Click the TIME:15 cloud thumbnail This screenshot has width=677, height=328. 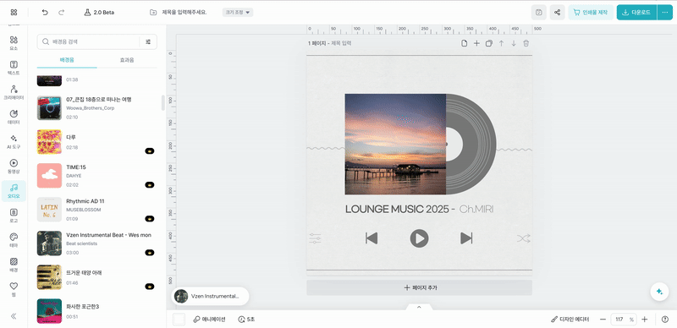tap(49, 175)
